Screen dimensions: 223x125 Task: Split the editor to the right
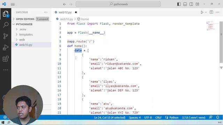pyautogui.click(x=212, y=12)
